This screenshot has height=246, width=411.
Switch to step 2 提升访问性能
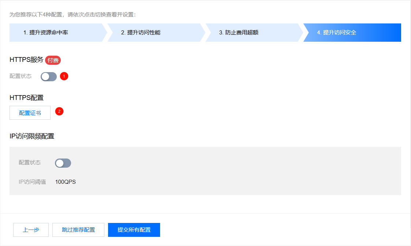click(153, 33)
